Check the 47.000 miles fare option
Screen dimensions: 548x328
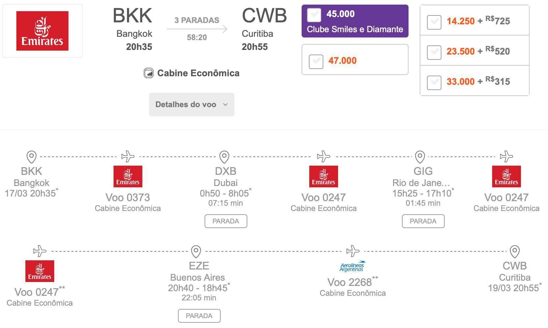tap(316, 61)
